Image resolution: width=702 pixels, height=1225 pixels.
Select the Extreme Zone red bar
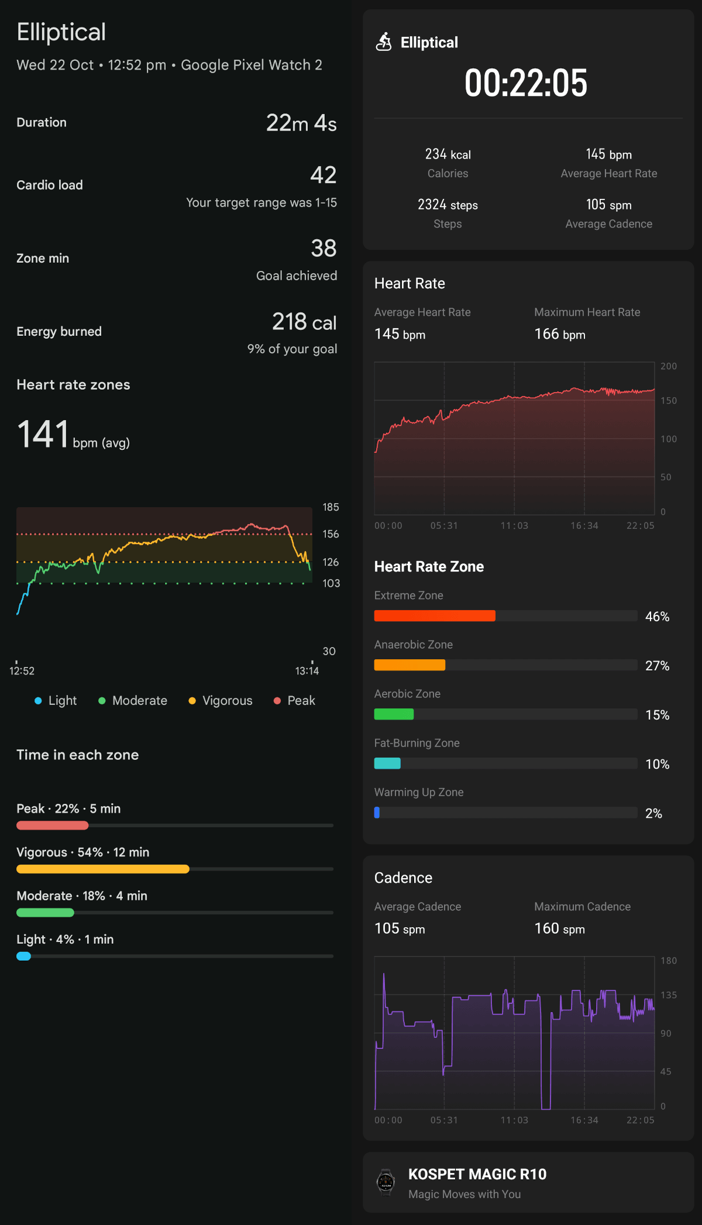(435, 615)
